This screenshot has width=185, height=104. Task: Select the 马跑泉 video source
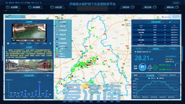click(45, 44)
